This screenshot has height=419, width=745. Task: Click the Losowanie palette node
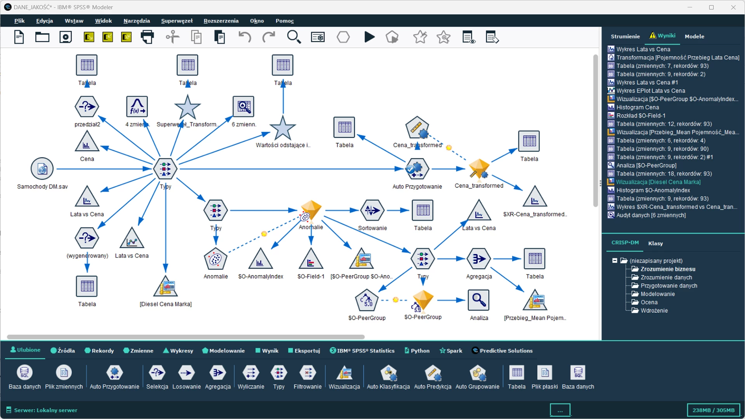(x=186, y=377)
